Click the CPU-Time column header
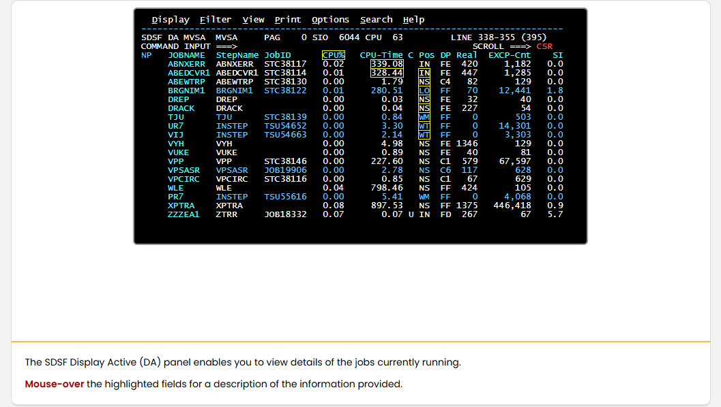Screen dimensions: 721x407 pos(381,55)
